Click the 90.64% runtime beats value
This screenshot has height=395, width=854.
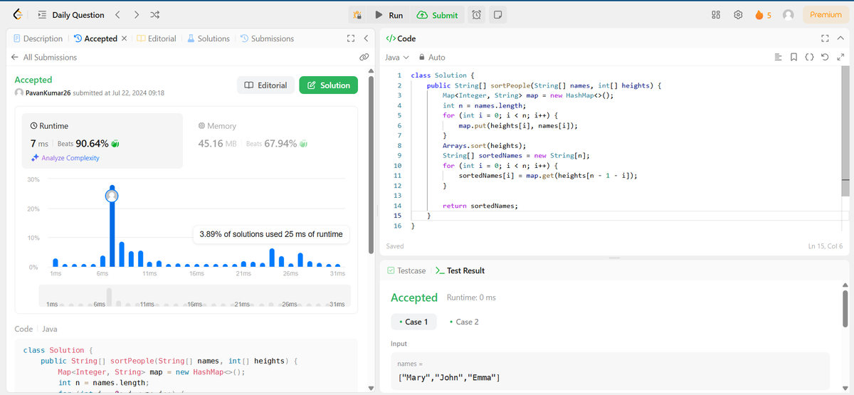[x=92, y=143]
